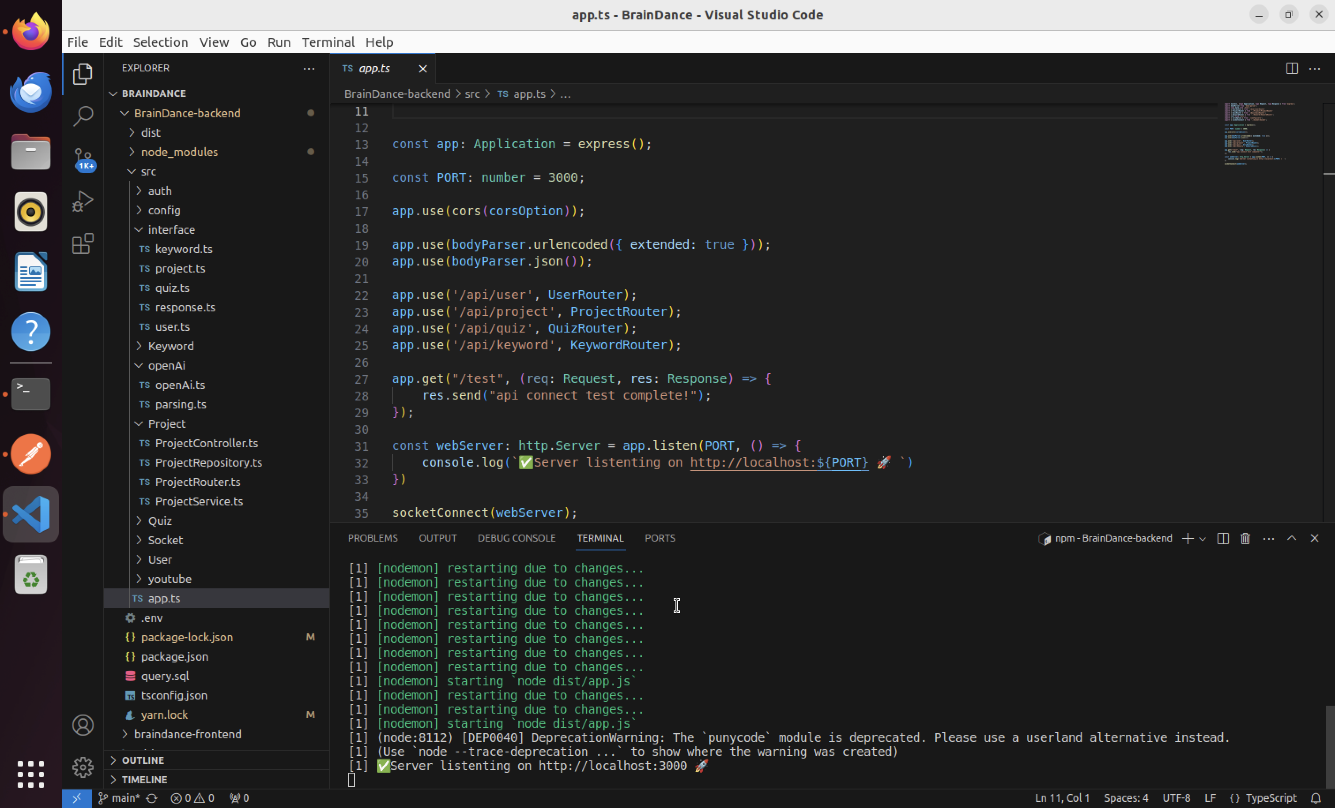Open the File menu
The height and width of the screenshot is (808, 1335).
[x=78, y=42]
